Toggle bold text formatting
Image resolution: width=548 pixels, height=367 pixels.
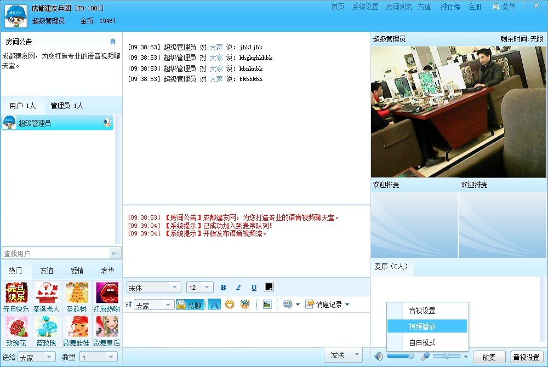point(223,288)
